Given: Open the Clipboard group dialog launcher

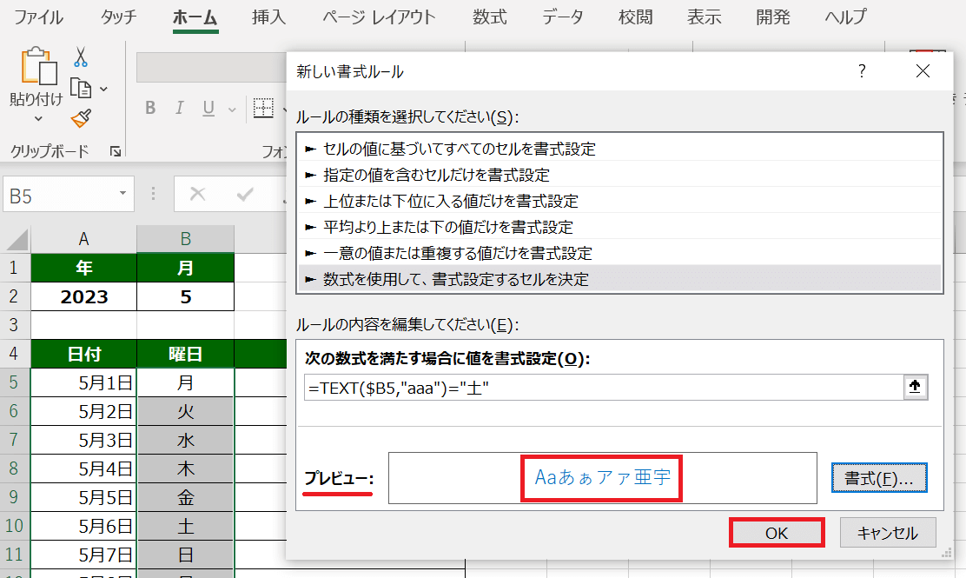Looking at the screenshot, I should 116,152.
